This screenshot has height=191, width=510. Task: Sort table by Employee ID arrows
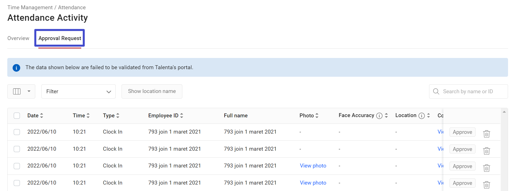[181, 115]
